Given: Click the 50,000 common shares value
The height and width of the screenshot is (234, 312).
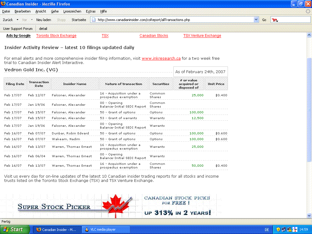Looking at the screenshot, I should pos(197,165).
